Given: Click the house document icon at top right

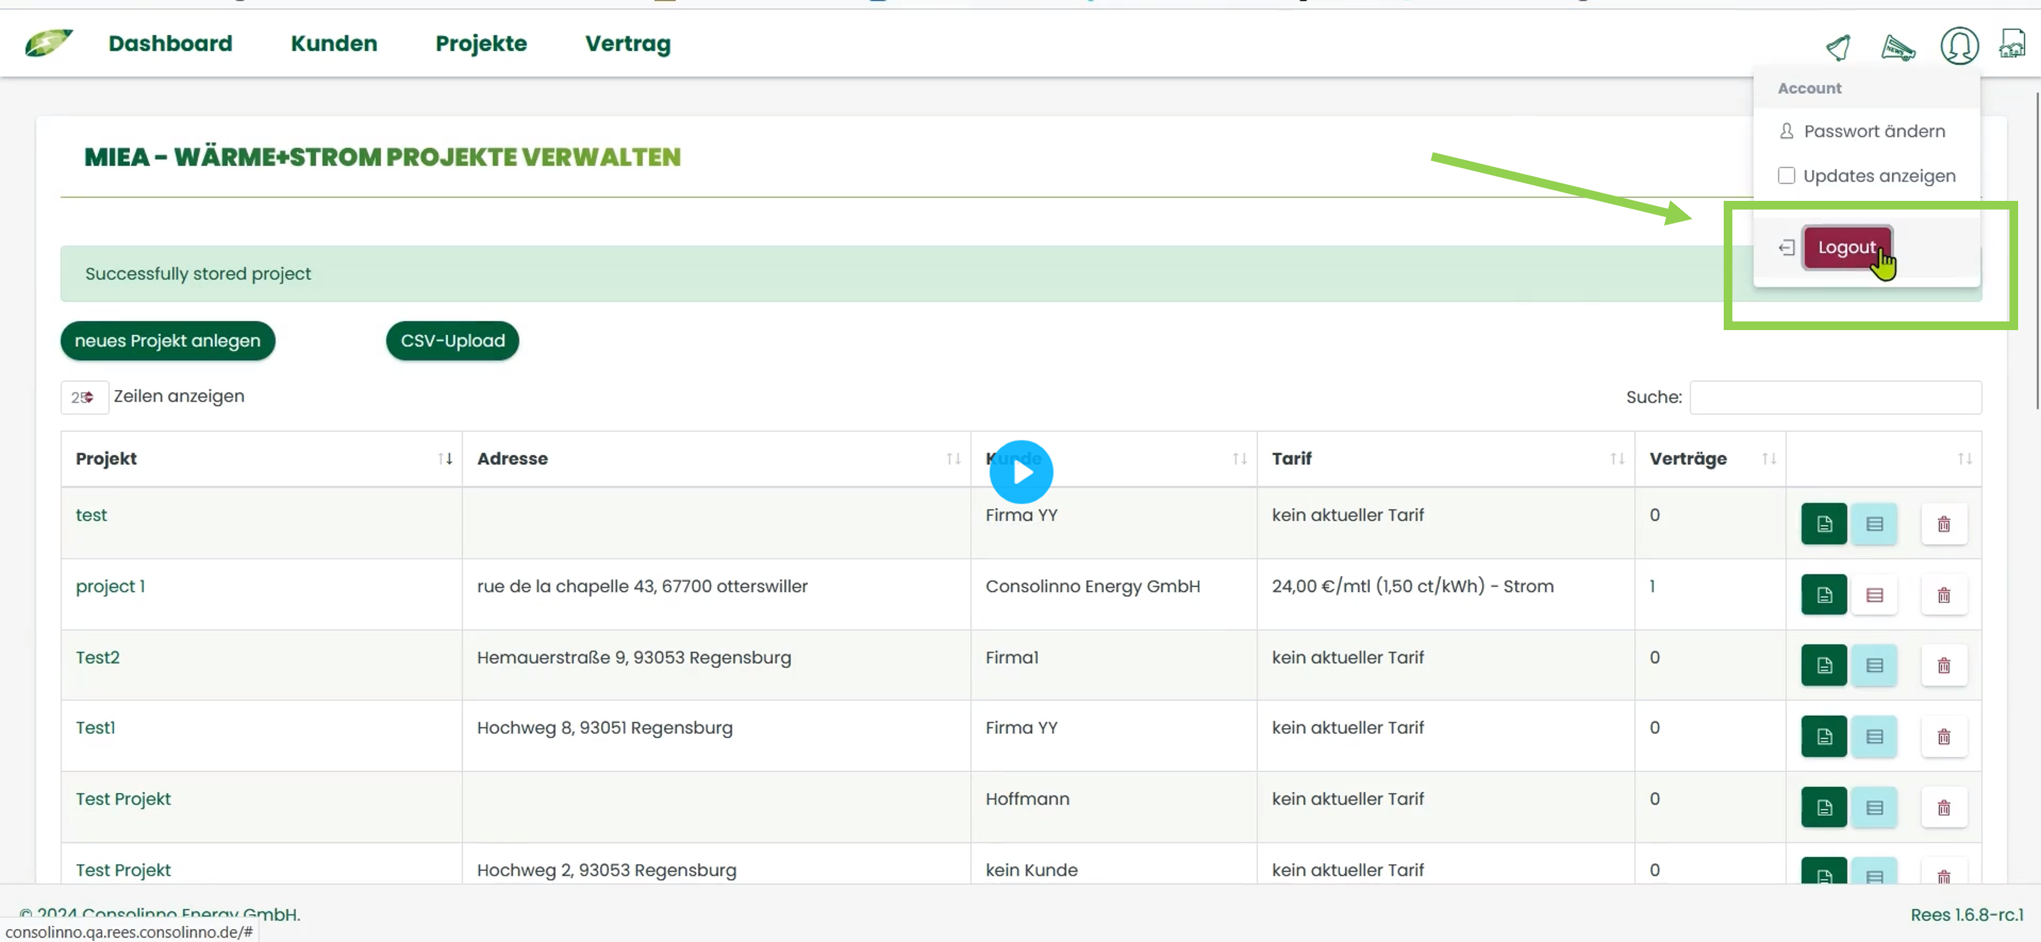Looking at the screenshot, I should pos(2013,45).
